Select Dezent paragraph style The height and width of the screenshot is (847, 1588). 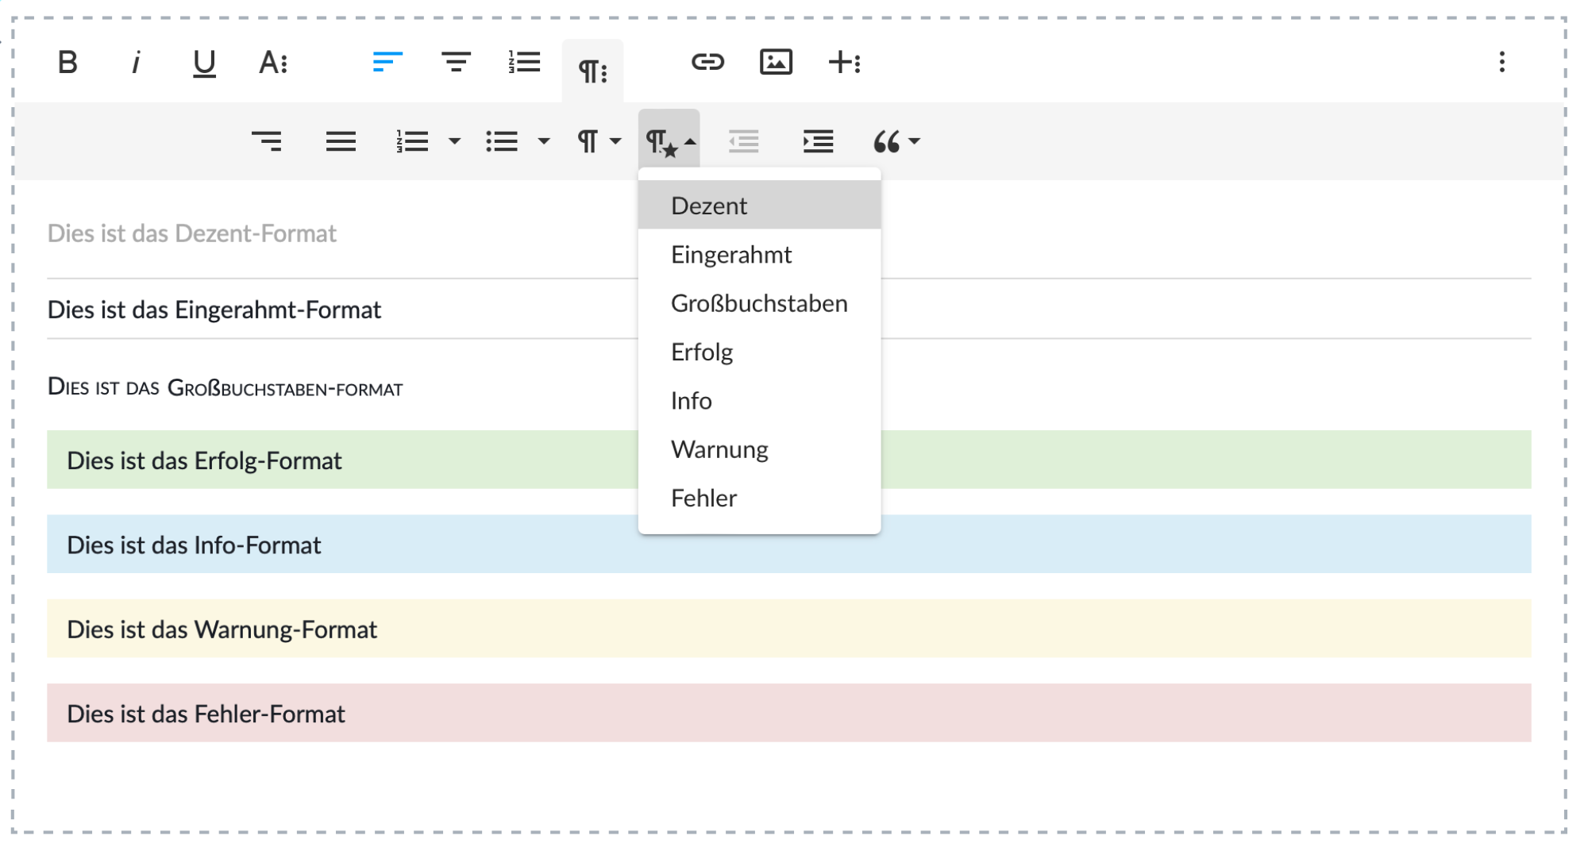pyautogui.click(x=759, y=206)
